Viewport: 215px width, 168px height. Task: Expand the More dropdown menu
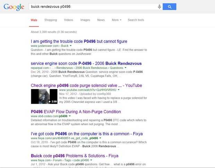pos(117,20)
